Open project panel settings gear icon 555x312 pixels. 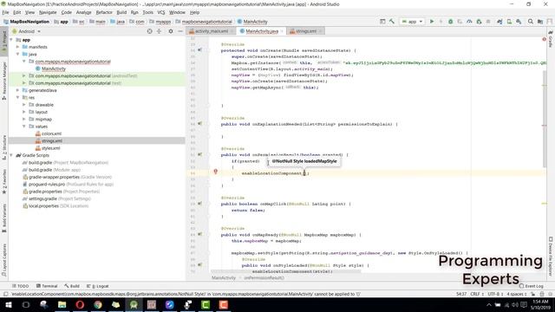click(x=171, y=31)
